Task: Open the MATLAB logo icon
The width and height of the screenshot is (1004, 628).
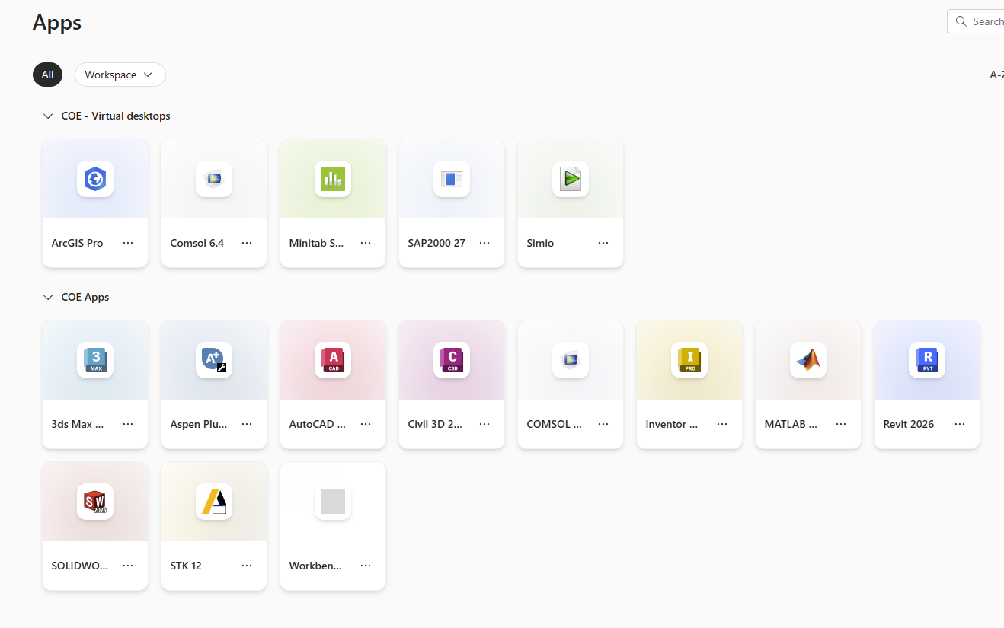Action: (x=808, y=360)
